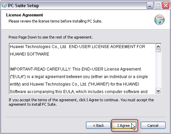Click the 'HUAWEI SOFTWARE' line in license text

[x=30, y=54]
